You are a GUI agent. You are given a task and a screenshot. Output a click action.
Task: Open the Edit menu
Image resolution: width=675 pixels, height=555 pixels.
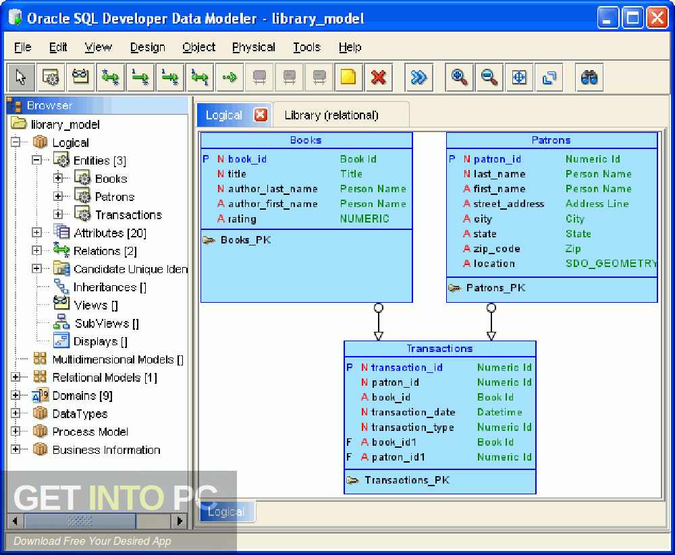coord(58,47)
